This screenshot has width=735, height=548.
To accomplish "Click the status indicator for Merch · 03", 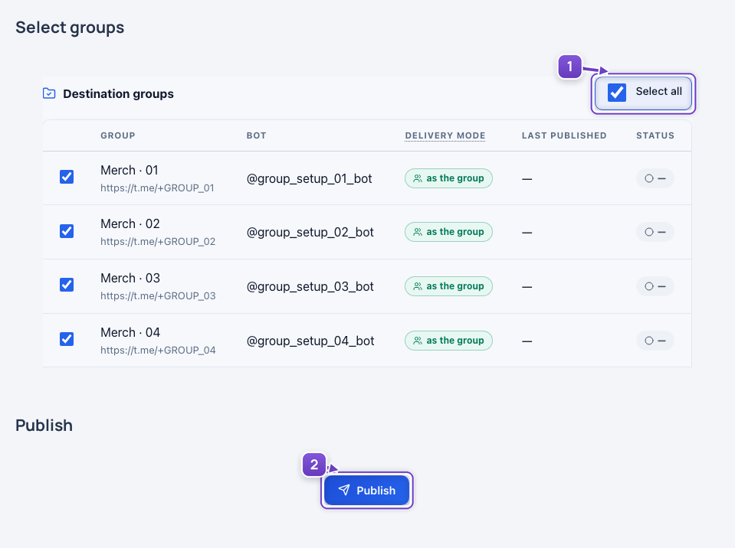I will tap(655, 286).
